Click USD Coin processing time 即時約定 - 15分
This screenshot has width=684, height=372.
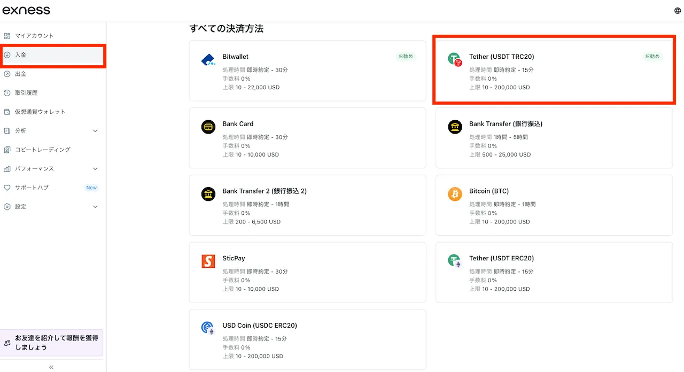point(254,339)
